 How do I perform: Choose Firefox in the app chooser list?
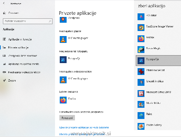[x=158, y=39]
